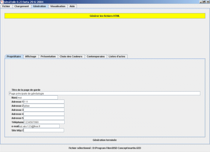
Task: Click the e-mail input field
Action: click(39, 126)
